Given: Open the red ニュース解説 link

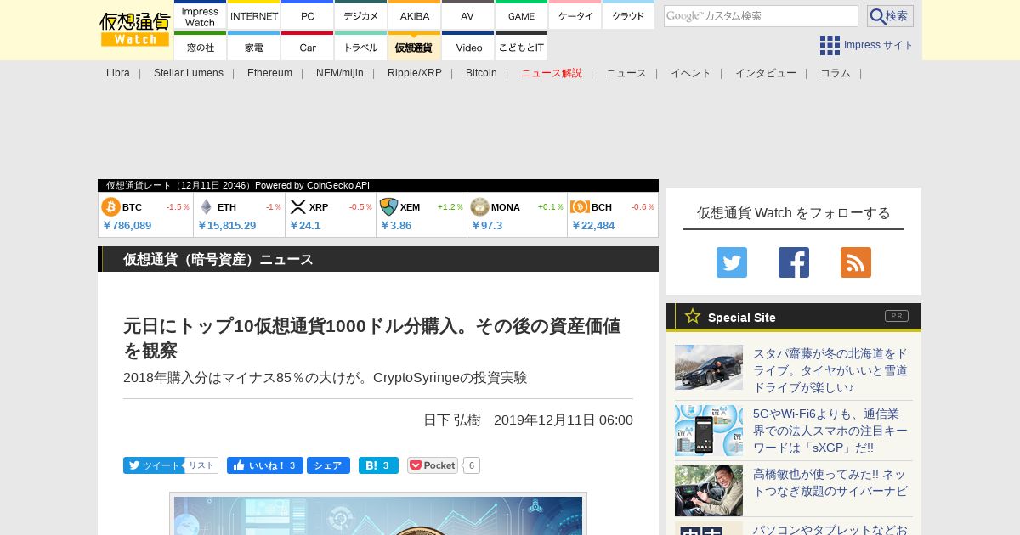Looking at the screenshot, I should (552, 73).
